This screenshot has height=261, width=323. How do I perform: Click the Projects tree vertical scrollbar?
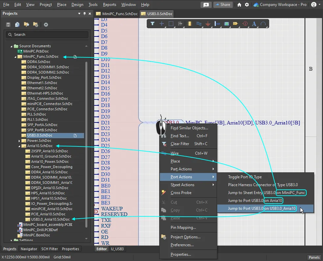86,144
